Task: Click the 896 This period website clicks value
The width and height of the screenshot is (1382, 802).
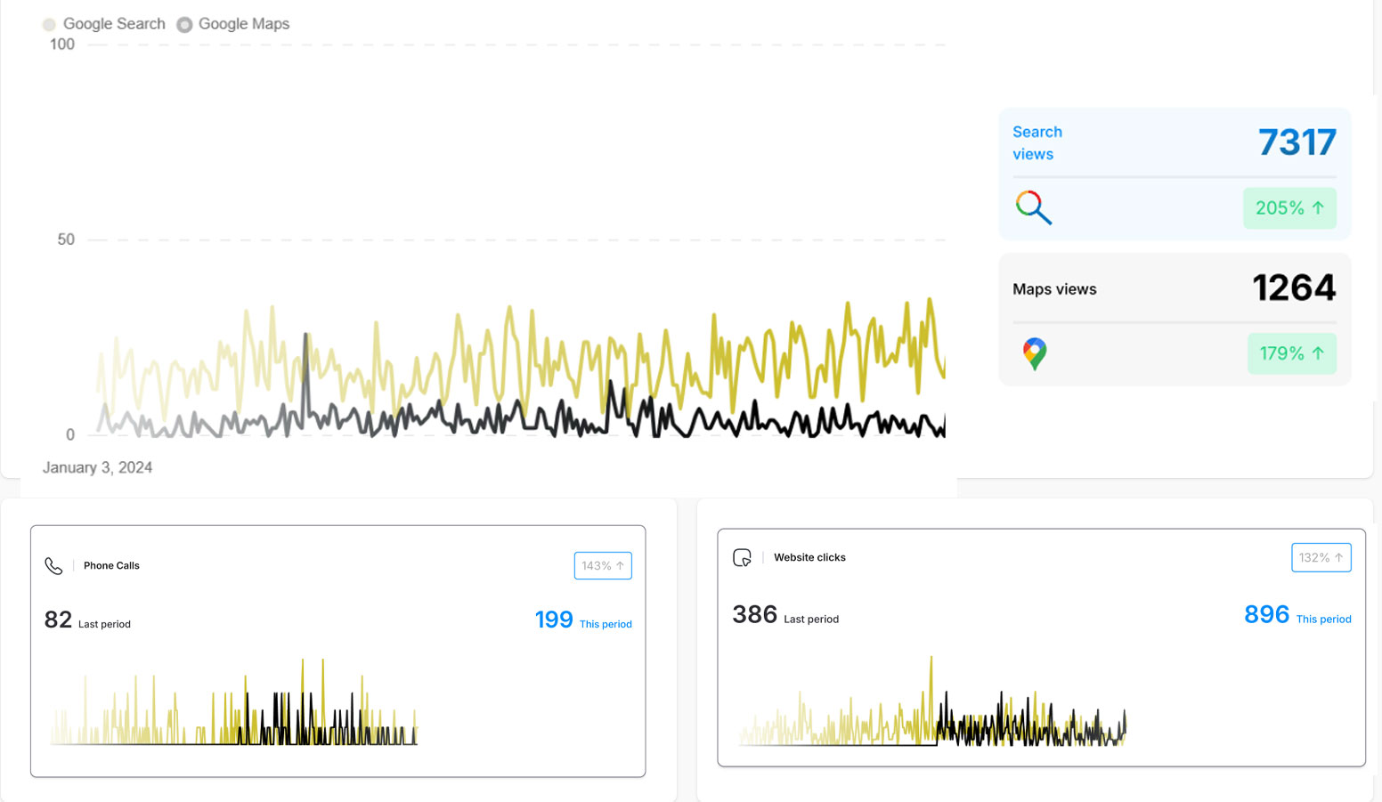Action: pyautogui.click(x=1266, y=614)
